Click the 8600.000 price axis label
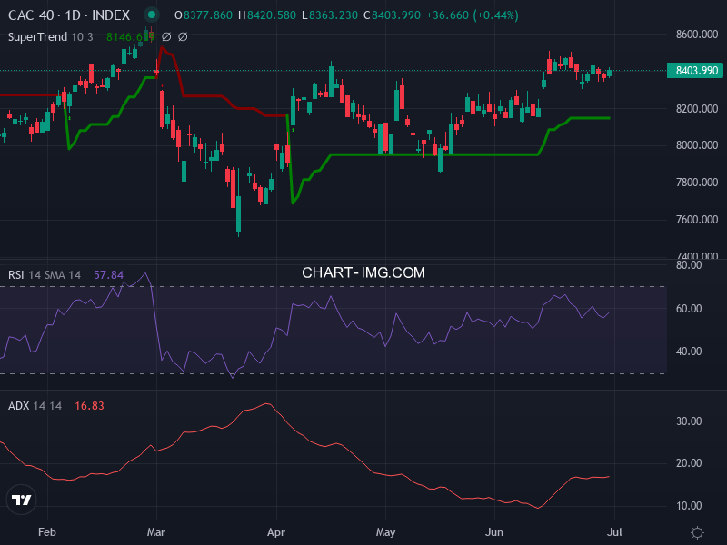Screen dimensions: 727x545 click(x=697, y=35)
